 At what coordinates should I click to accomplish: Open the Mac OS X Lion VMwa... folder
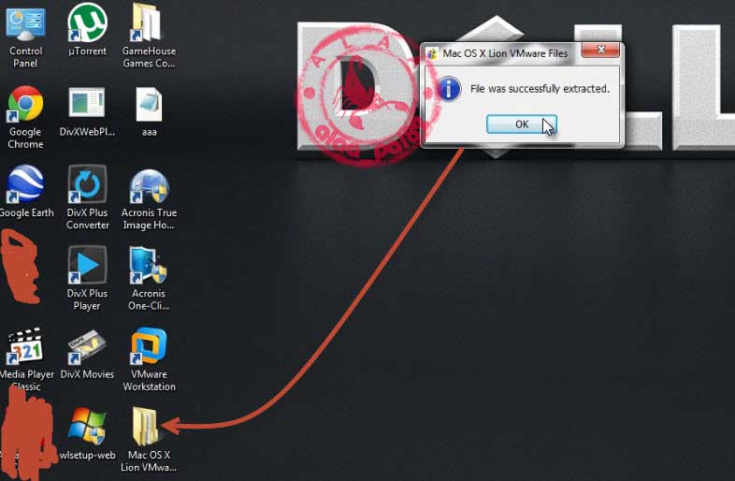pyautogui.click(x=148, y=440)
